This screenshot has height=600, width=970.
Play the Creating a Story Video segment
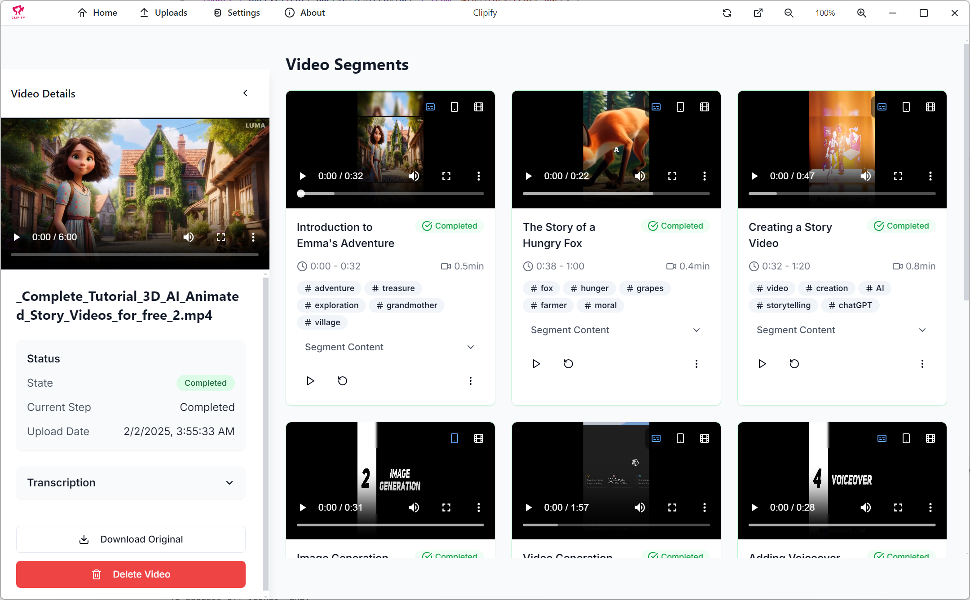click(x=762, y=364)
